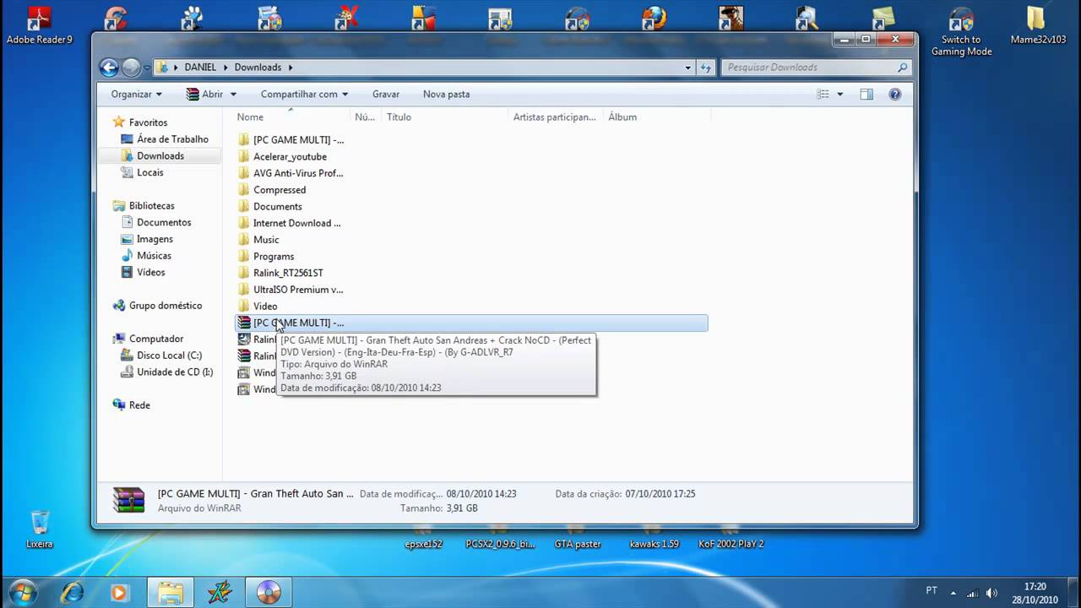Click the Explorer forward arrow button
Viewport: 1081px width, 608px height.
click(x=131, y=68)
